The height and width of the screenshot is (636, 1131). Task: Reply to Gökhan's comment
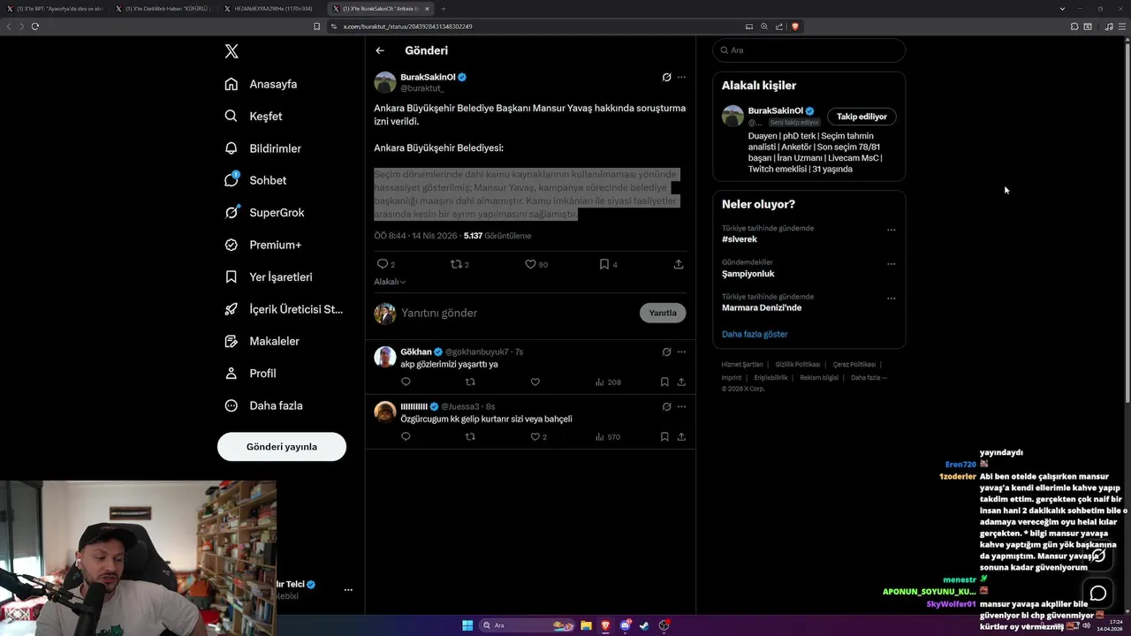click(406, 382)
